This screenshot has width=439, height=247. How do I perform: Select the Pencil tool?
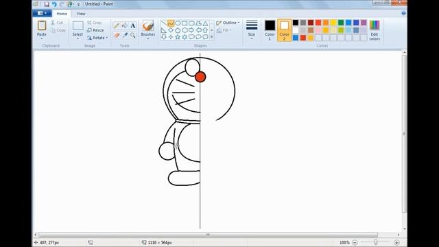coord(117,26)
